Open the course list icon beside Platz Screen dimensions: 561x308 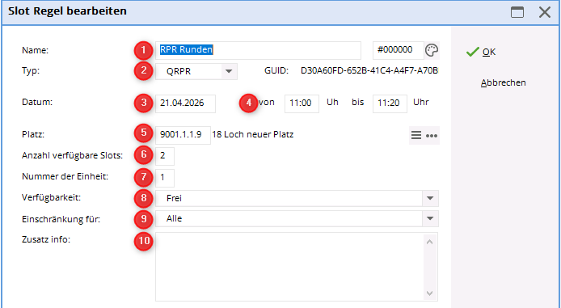pyautogui.click(x=416, y=135)
